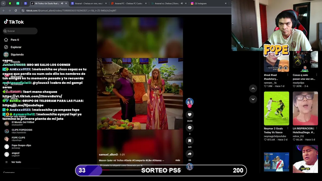This screenshot has width=322, height=181.
Task: Reload the page with the refresh icon
Action: [16, 11]
